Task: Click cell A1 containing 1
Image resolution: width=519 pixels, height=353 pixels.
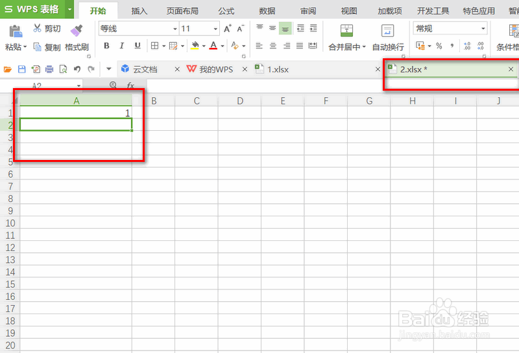Action: pos(76,113)
